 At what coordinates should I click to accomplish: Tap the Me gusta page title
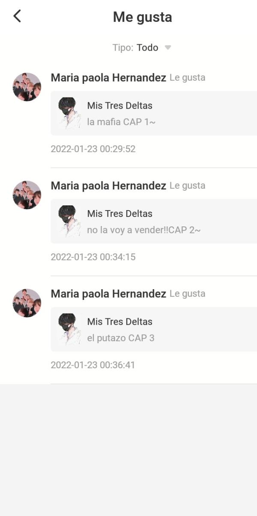tap(143, 17)
